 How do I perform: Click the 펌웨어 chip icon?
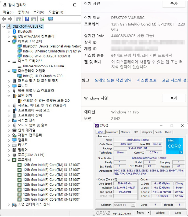[14, 150]
